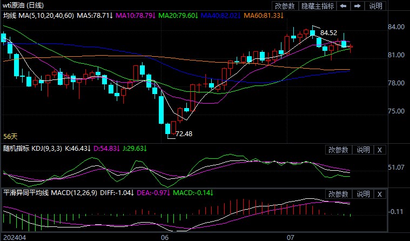
Task: Click the 56天 day count label
Action: pos(10,136)
